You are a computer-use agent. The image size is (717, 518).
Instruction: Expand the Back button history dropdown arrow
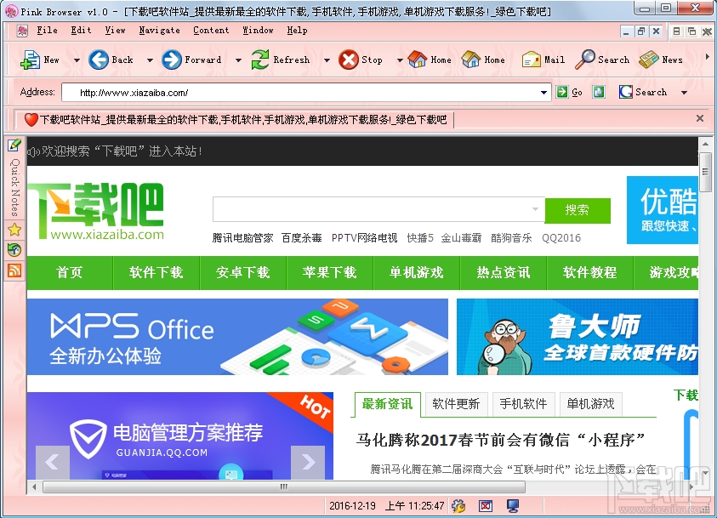pyautogui.click(x=150, y=60)
